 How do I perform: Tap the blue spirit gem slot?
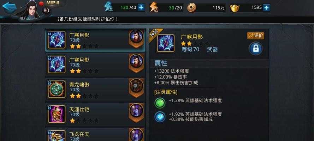[160, 117]
